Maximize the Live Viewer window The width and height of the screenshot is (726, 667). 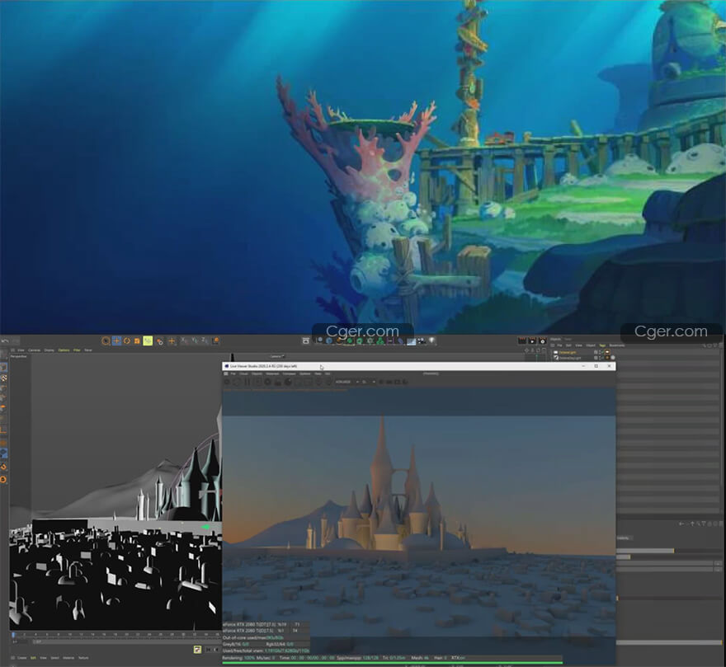click(x=596, y=366)
